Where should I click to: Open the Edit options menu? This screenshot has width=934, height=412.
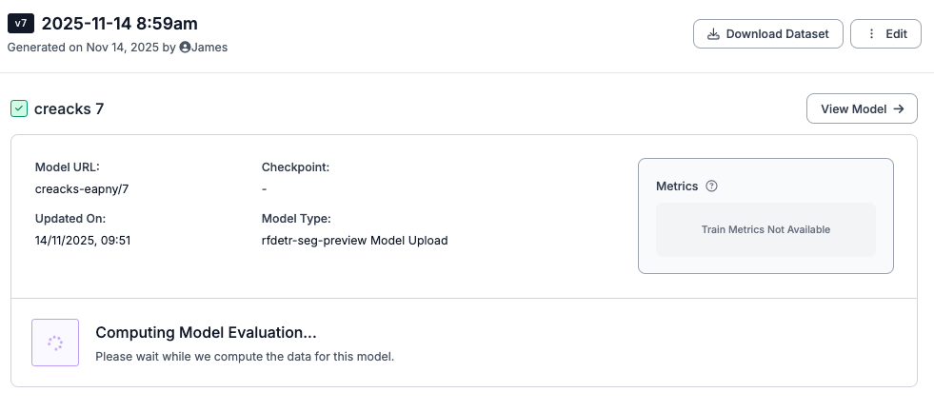click(x=885, y=34)
